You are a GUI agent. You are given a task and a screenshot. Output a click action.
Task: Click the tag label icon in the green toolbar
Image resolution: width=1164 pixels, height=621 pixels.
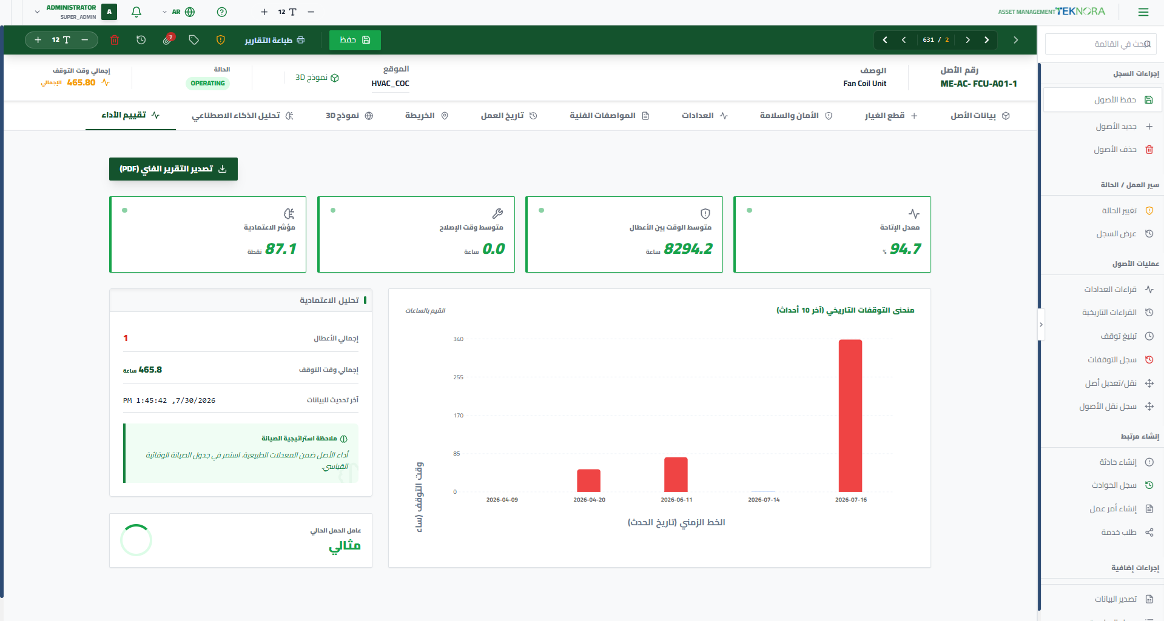(194, 40)
